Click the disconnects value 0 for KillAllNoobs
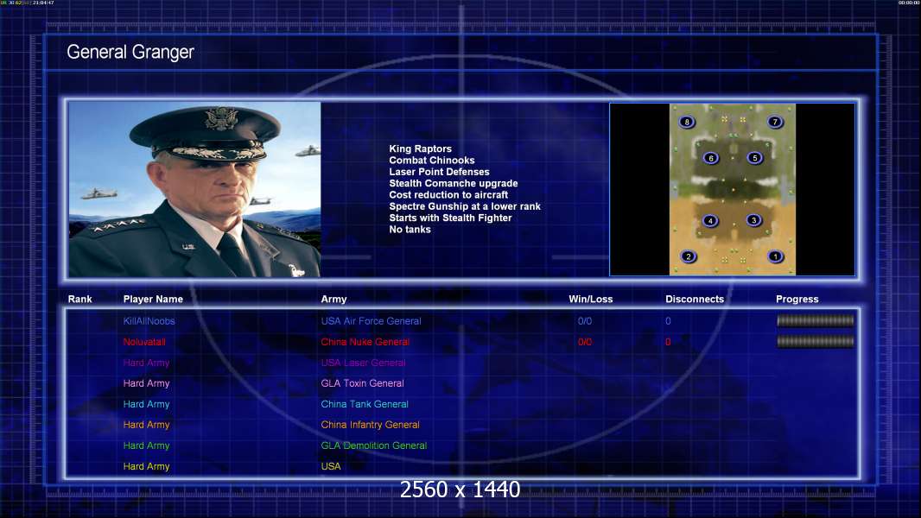The image size is (921, 518). 668,321
